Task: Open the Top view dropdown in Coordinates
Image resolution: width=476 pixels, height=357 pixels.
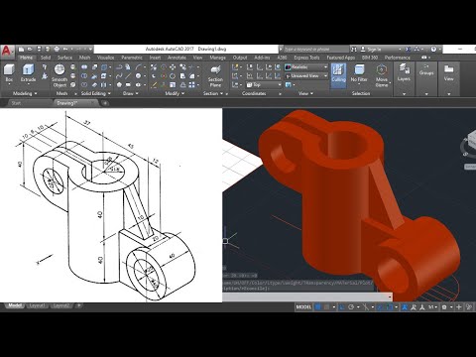Action: (x=264, y=85)
